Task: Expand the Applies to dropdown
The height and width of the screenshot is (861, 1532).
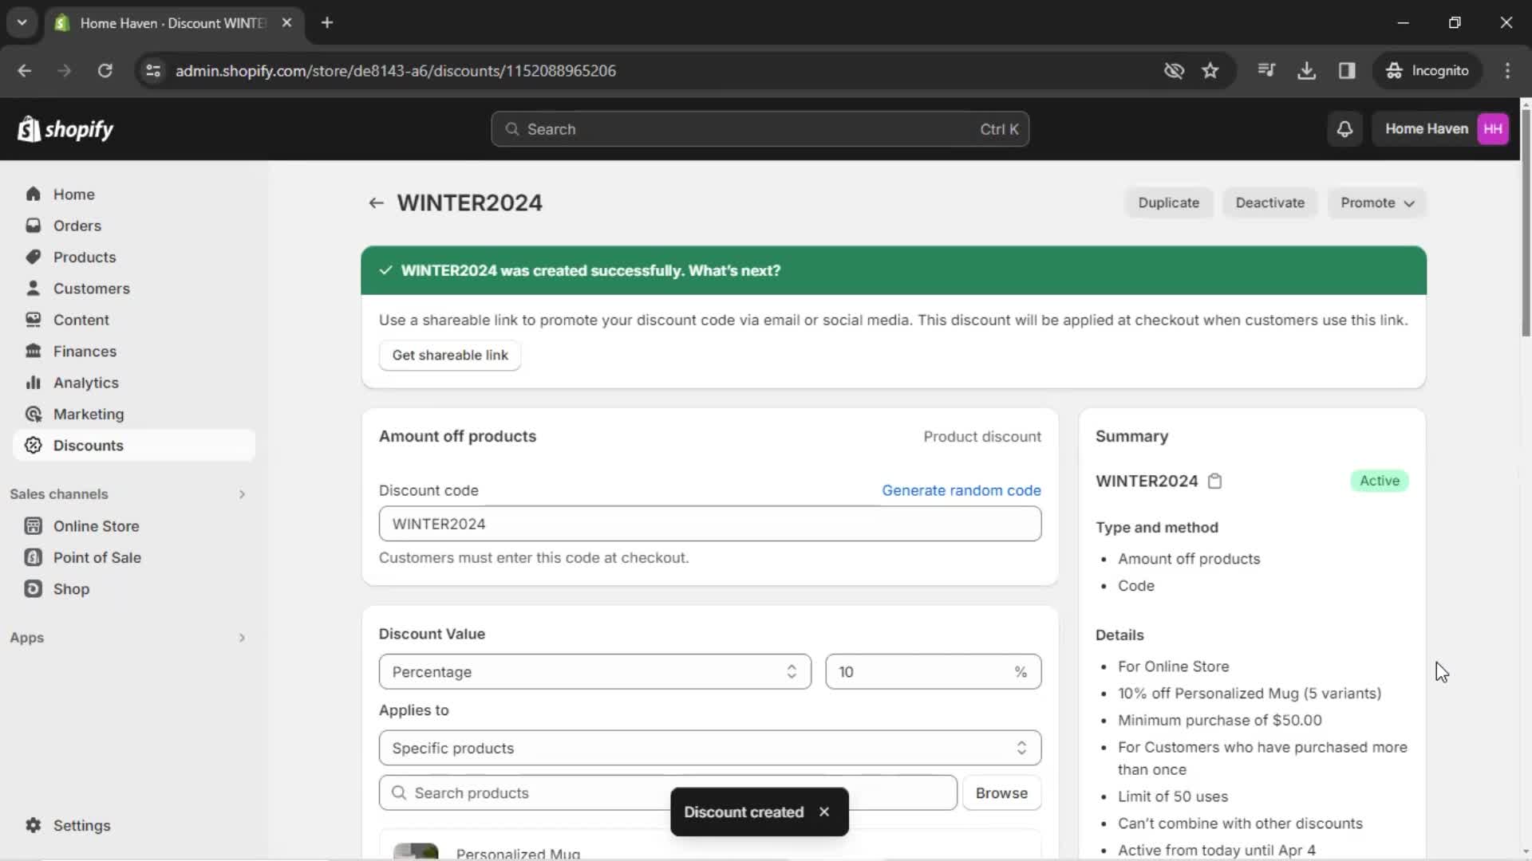Action: click(711, 749)
